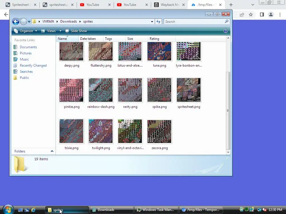Open the recent pages dropdown arrow
286x214 pixels.
coord(29,22)
